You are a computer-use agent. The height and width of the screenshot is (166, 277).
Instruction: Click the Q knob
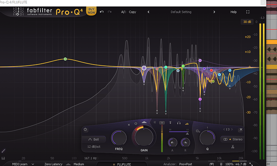[x=207, y=138]
